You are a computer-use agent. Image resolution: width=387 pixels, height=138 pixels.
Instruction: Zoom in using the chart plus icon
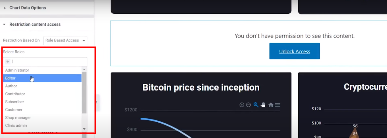click(242, 105)
